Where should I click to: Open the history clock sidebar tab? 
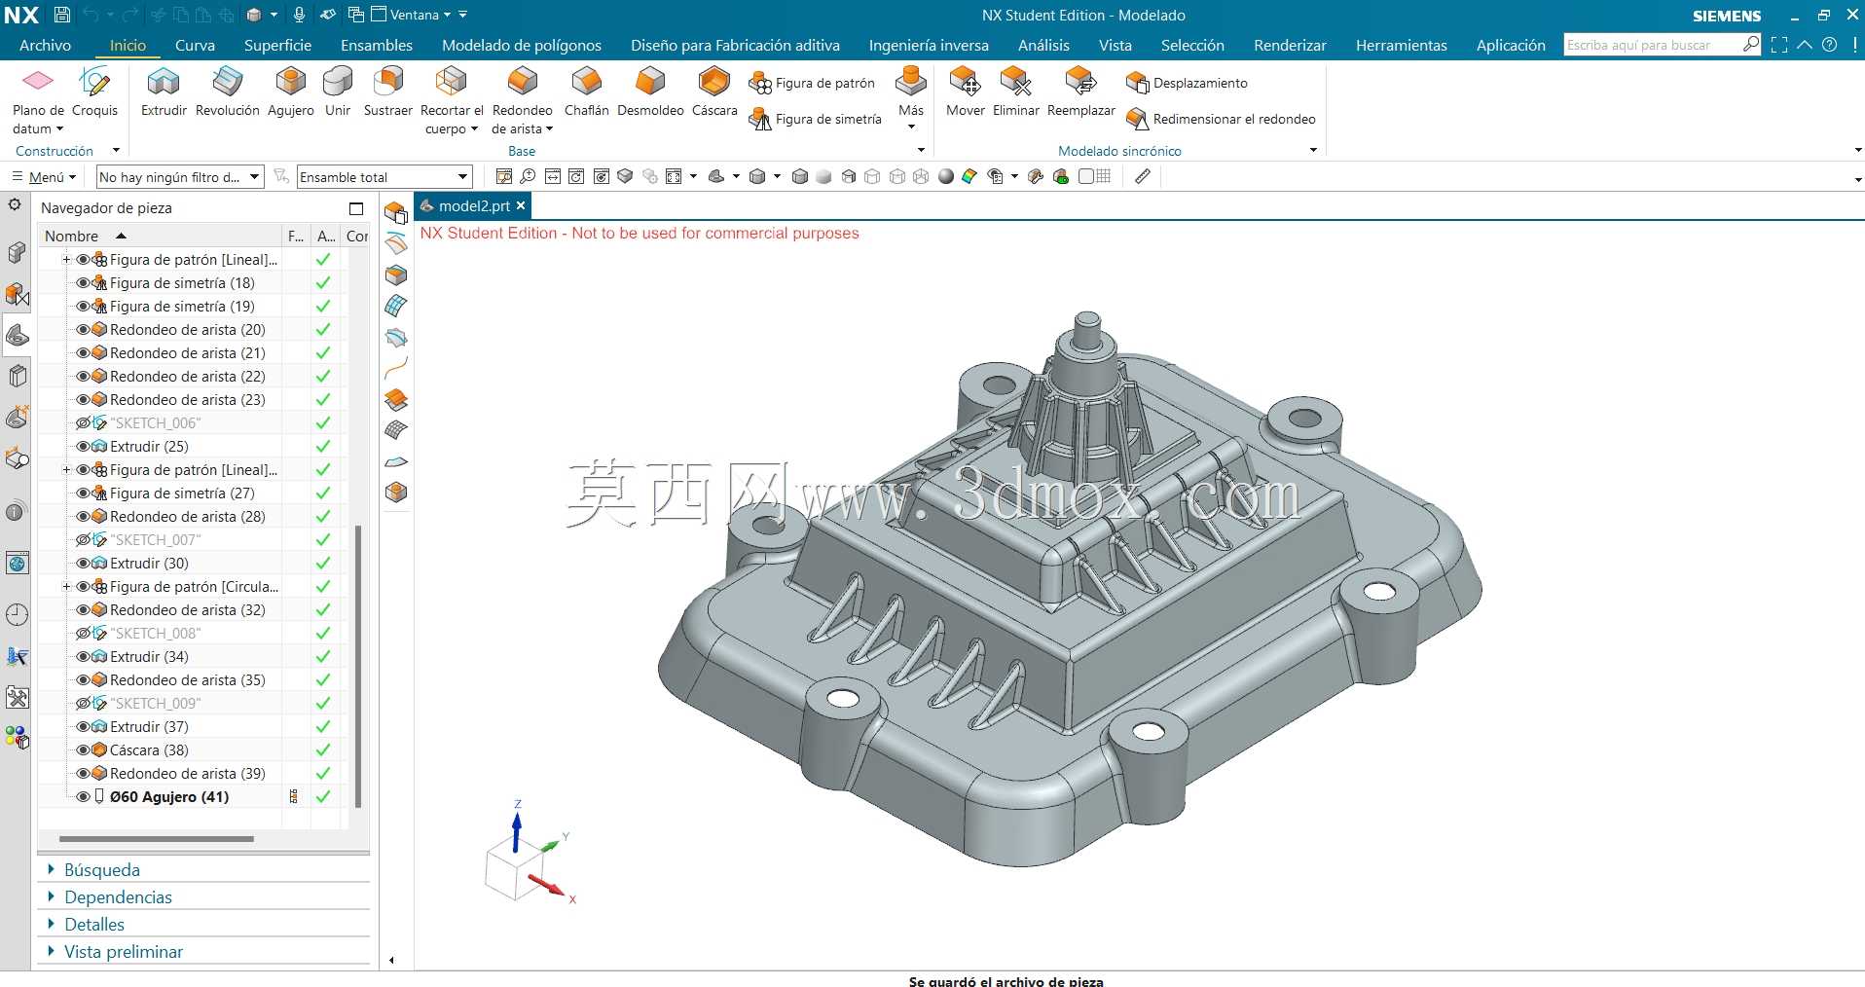point(17,614)
